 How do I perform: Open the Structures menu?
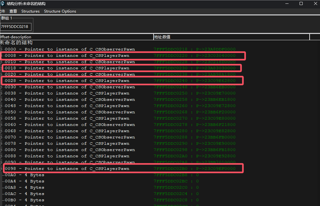31,11
